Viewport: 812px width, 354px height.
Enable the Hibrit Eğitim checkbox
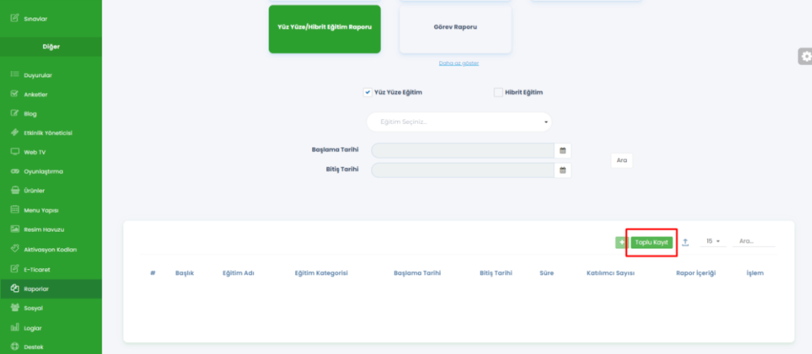(498, 93)
